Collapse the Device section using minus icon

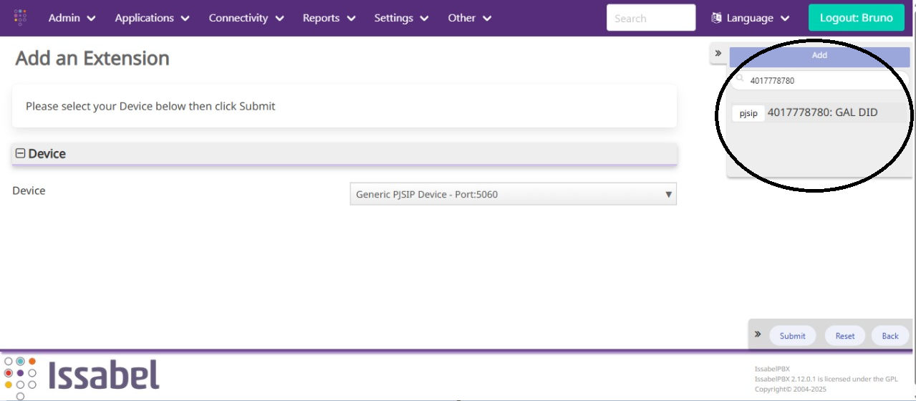click(20, 153)
